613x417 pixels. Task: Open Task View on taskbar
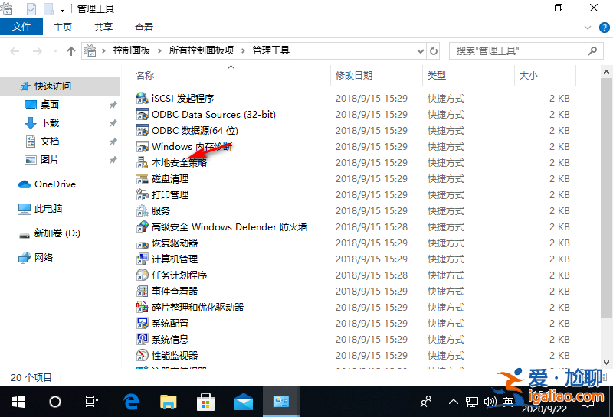pos(92,402)
